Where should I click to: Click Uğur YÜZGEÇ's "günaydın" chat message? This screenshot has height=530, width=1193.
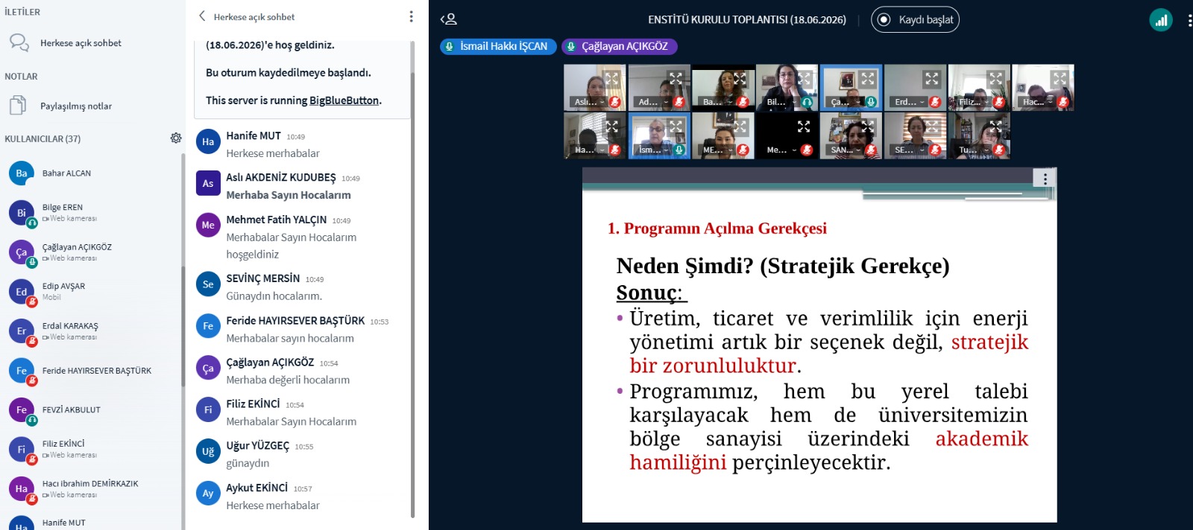point(248,463)
